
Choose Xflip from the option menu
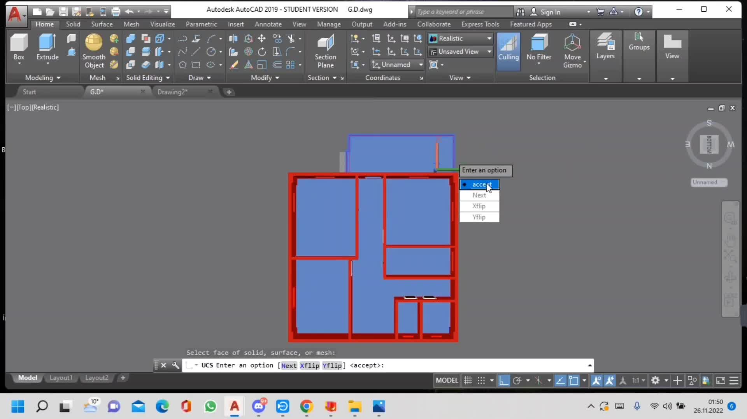point(479,206)
